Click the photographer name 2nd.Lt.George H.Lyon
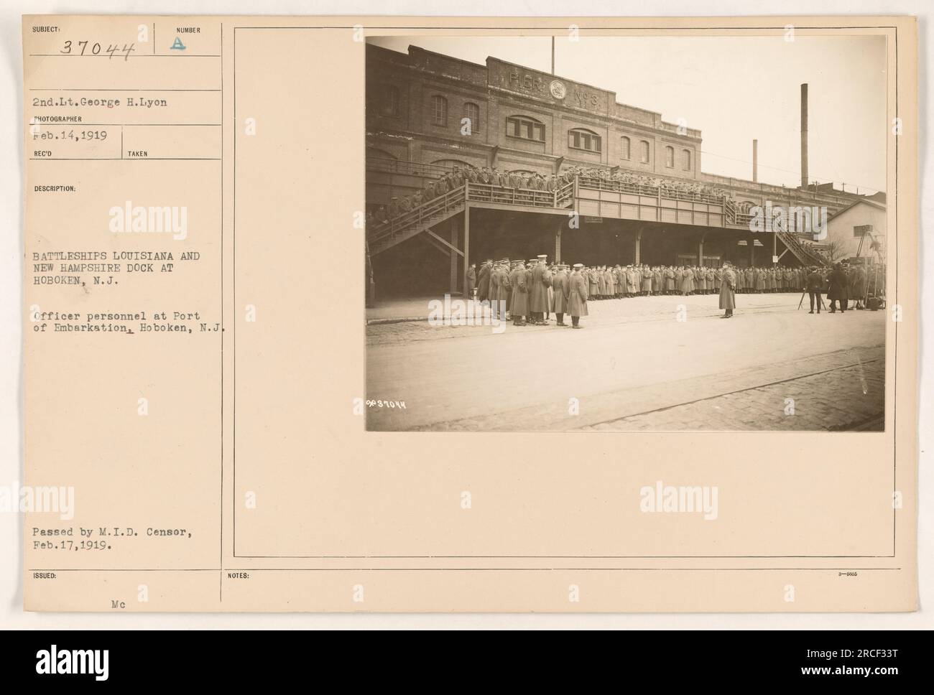Image resolution: width=934 pixels, height=695 pixels. click(100, 103)
